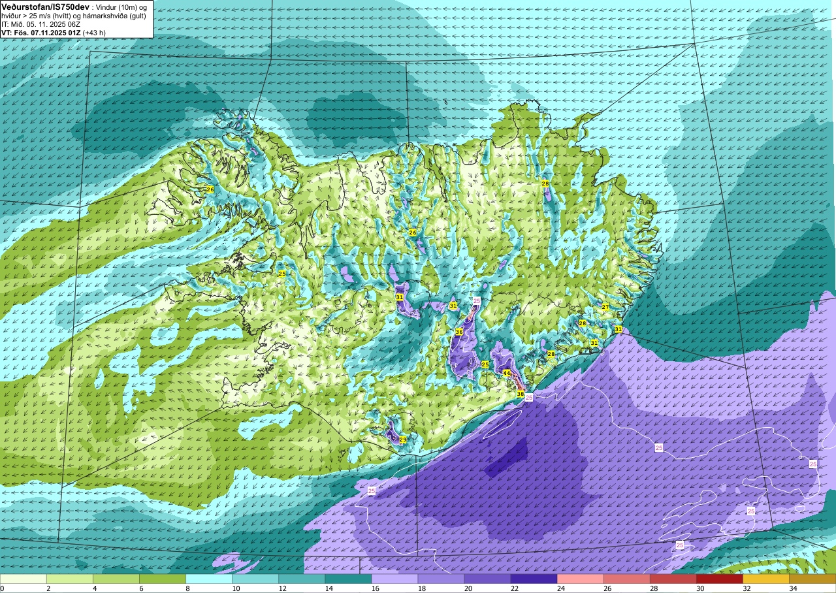This screenshot has height=593, width=836.
Task: Pick the 10–12 m/s turquoise legend swatch
Action: (x=255, y=579)
